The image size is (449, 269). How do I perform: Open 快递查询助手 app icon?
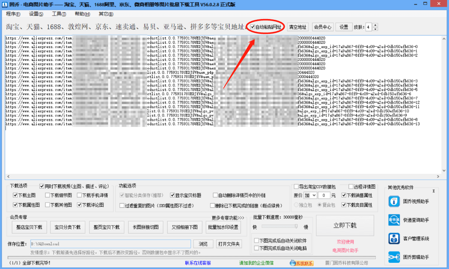(394, 220)
